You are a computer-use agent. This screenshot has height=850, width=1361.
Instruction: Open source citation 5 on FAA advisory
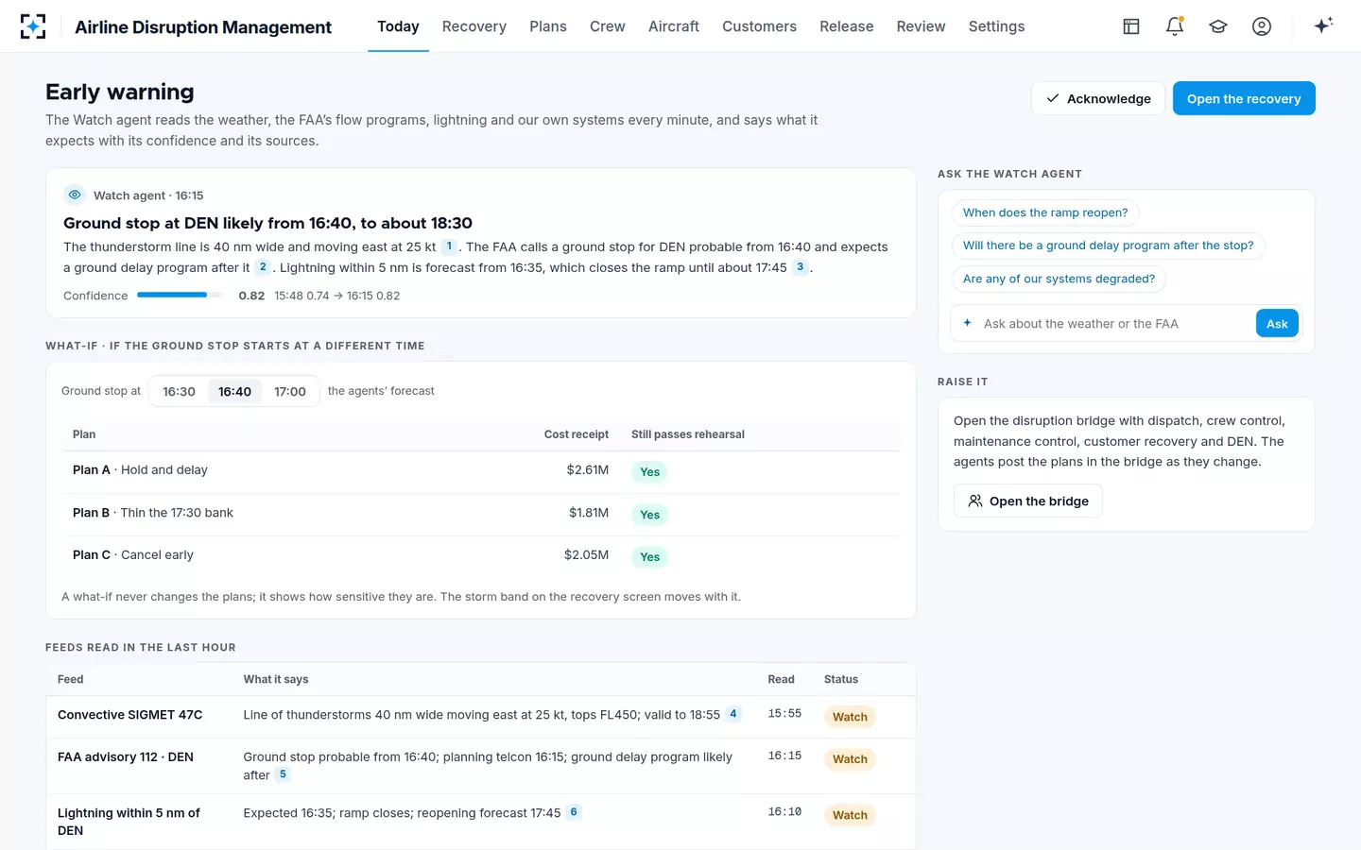(283, 774)
